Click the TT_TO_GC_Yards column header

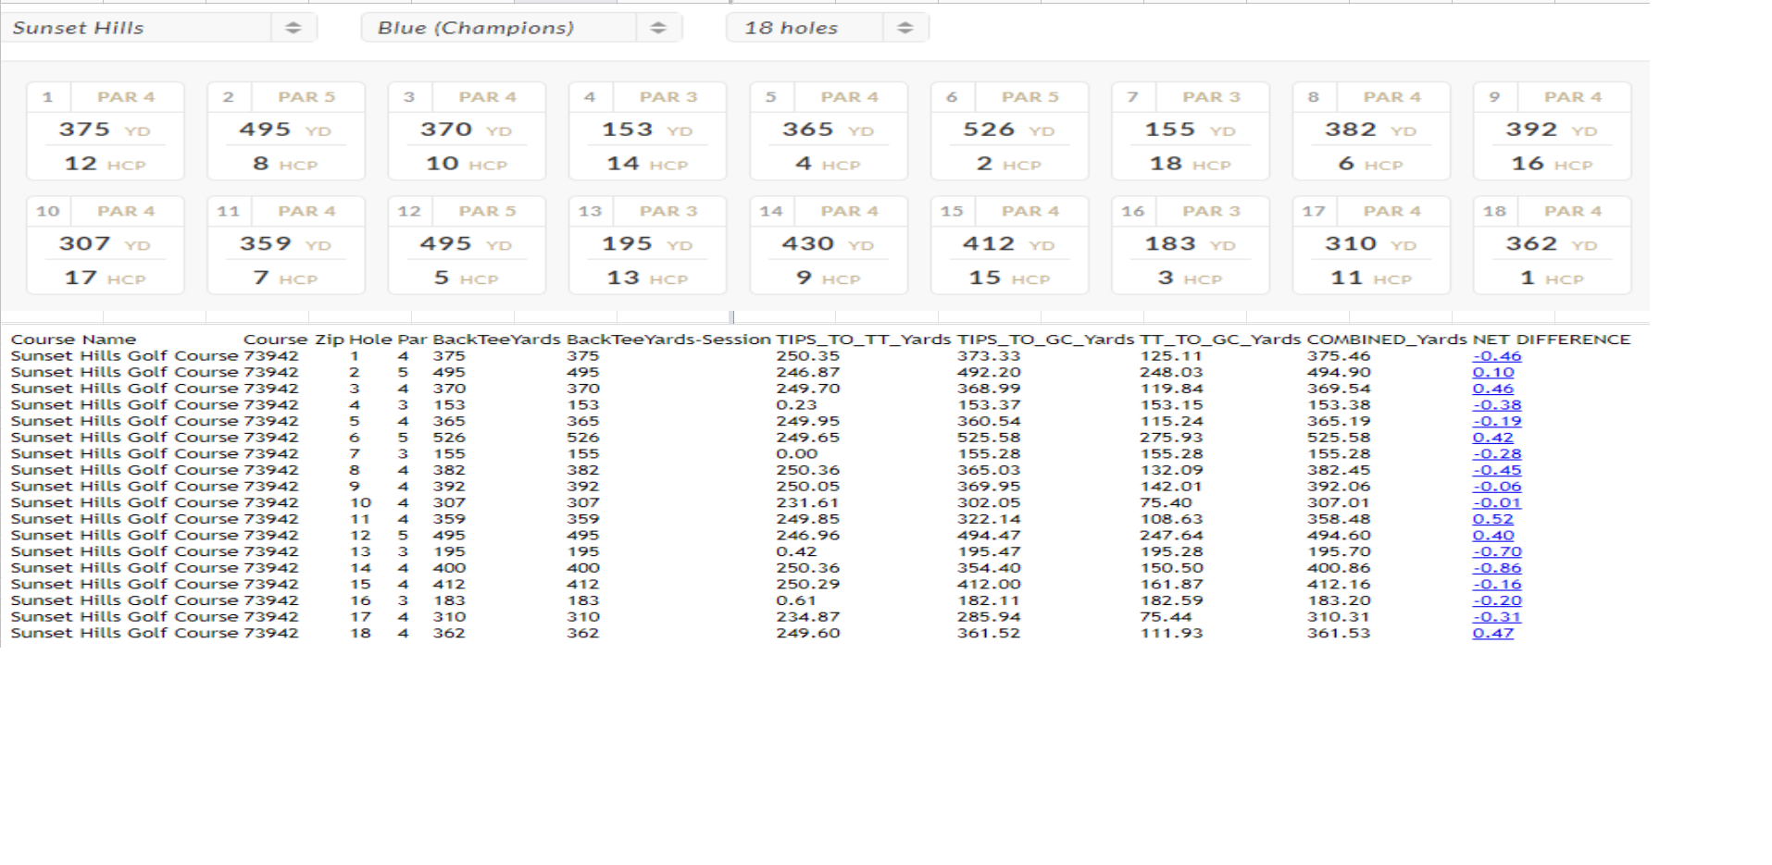tap(1220, 340)
